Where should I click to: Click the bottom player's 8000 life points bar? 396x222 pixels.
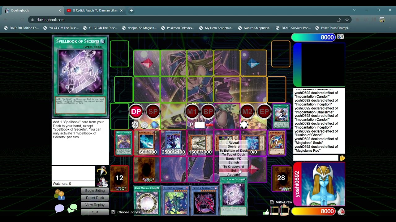click(313, 211)
